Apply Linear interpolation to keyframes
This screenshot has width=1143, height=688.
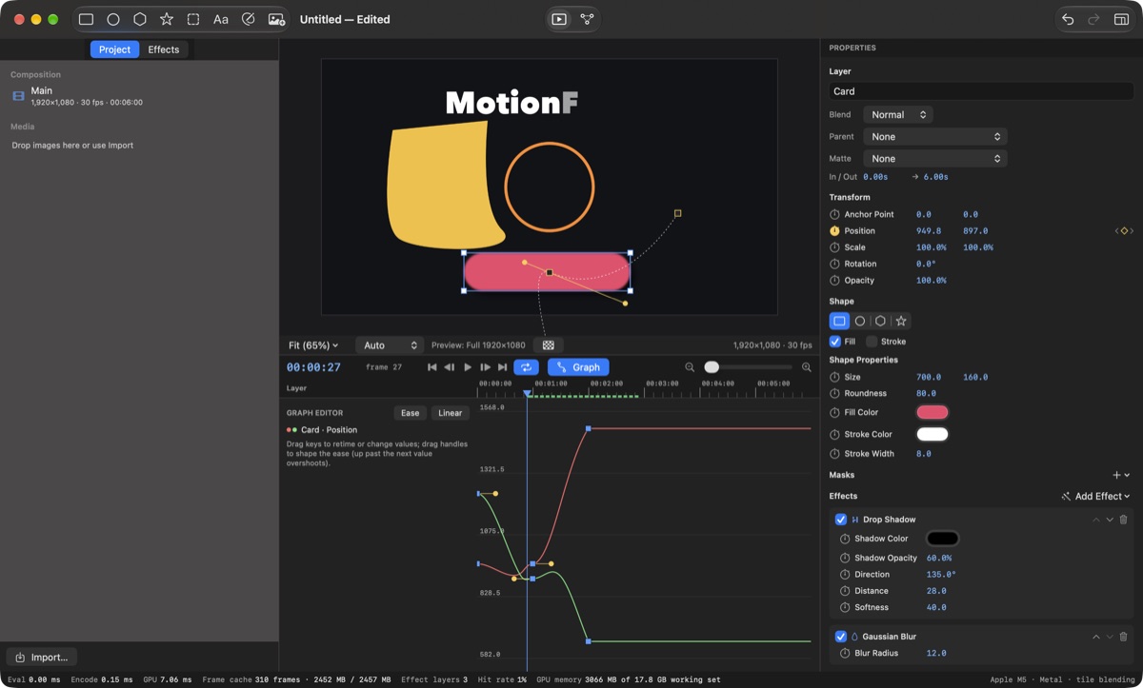coord(451,413)
